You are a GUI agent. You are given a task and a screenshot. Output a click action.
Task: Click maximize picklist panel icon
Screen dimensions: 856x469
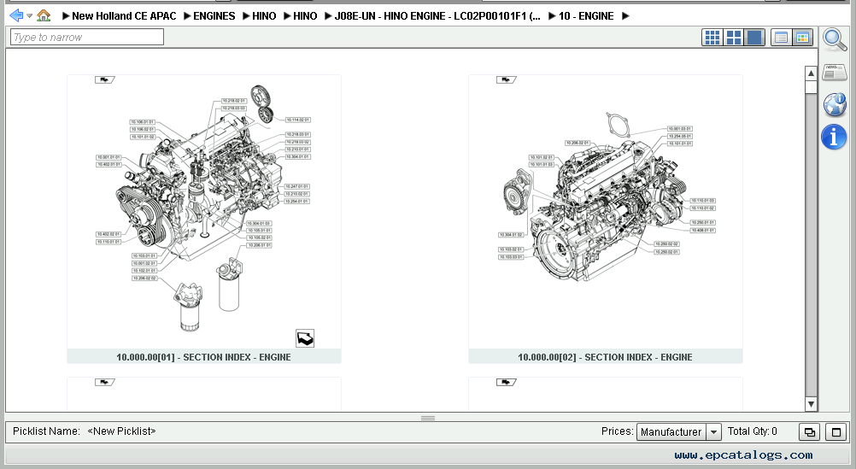point(835,432)
